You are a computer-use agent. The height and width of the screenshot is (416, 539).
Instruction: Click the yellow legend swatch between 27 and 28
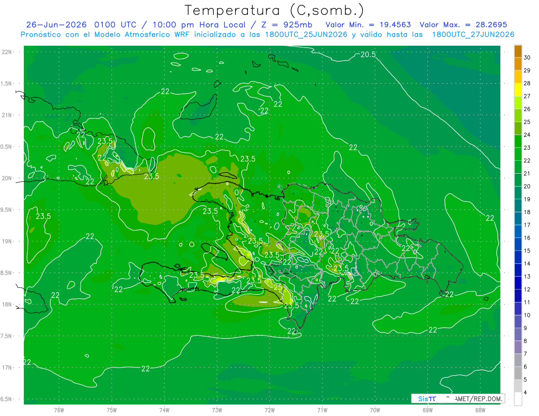(518, 90)
